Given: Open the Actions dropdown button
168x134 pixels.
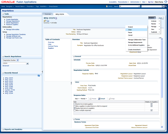Looking at the screenshot, I should tap(152, 18).
